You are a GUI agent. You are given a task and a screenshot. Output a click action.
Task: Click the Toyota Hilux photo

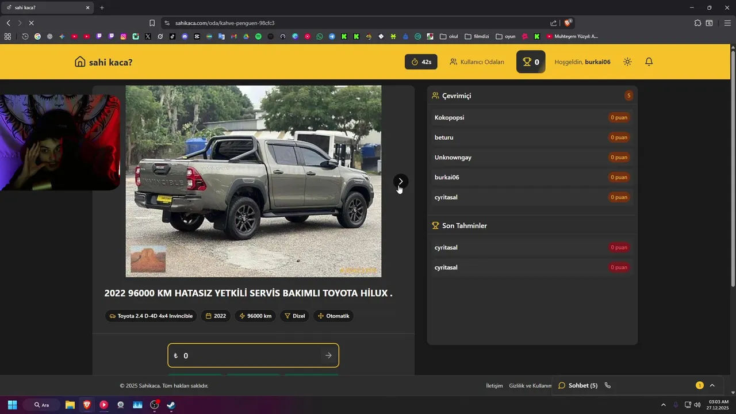254,181
